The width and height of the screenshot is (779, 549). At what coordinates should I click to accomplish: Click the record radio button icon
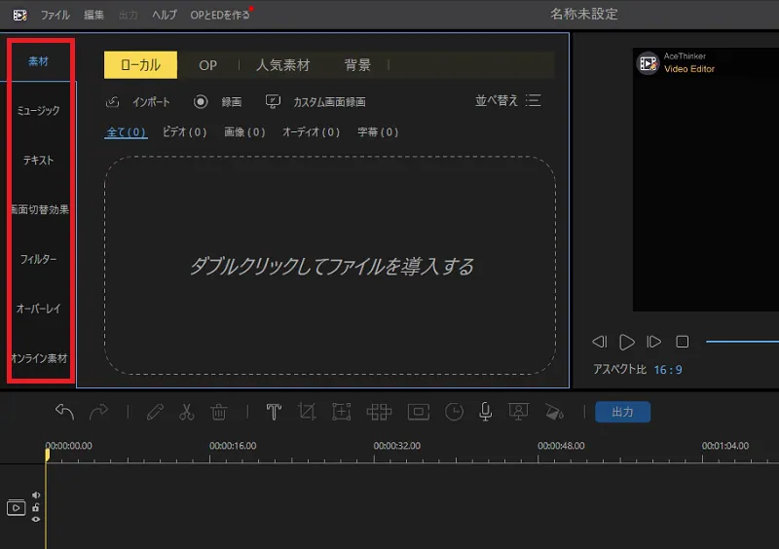[201, 102]
